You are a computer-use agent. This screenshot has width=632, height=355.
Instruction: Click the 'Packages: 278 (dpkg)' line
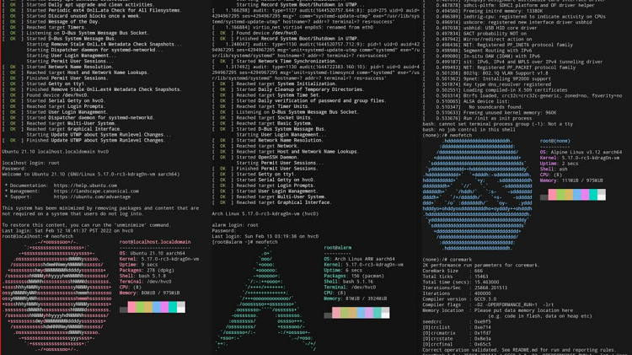(x=147, y=271)
